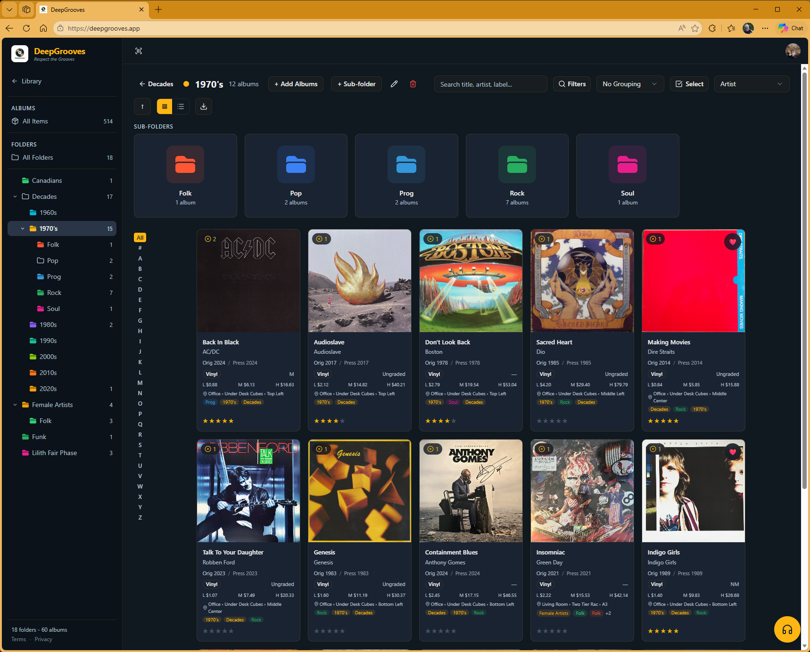Click the pencil edit folder icon
The width and height of the screenshot is (810, 652).
click(x=394, y=84)
